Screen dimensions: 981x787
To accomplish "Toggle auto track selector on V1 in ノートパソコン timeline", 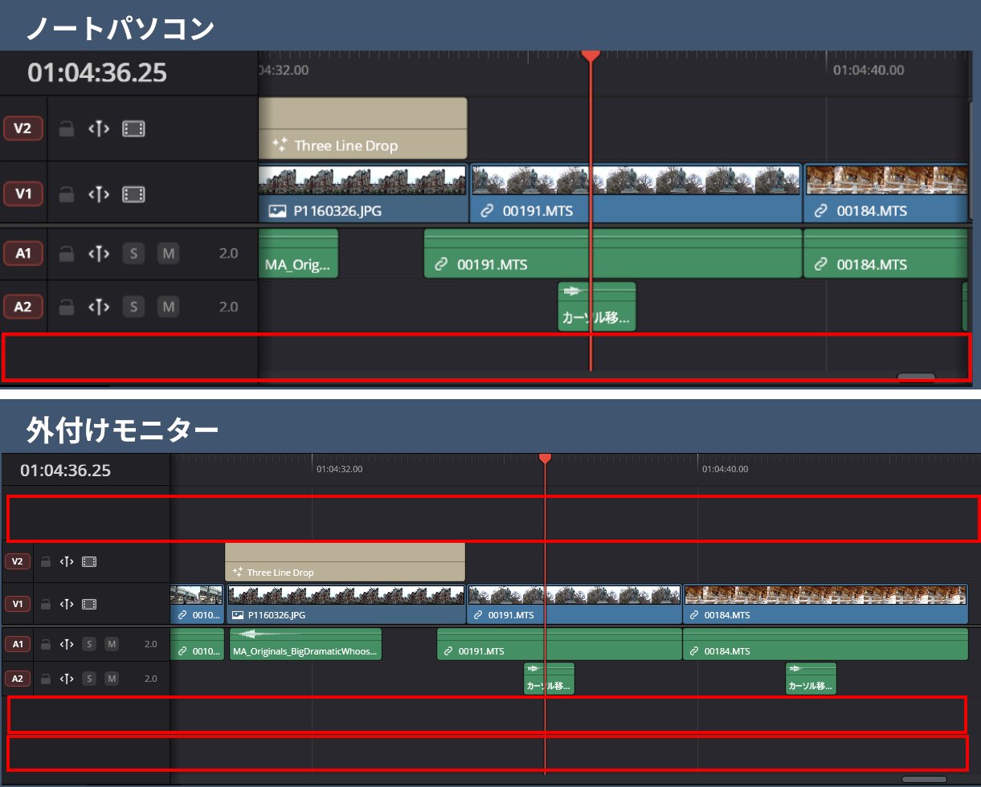I will coord(99,194).
